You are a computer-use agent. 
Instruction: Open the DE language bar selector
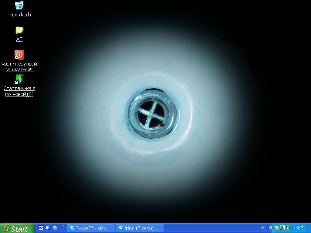pos(262,228)
